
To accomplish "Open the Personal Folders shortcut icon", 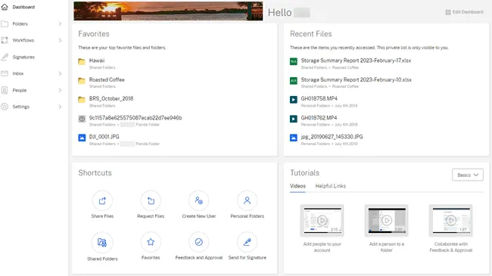I will [x=248, y=200].
